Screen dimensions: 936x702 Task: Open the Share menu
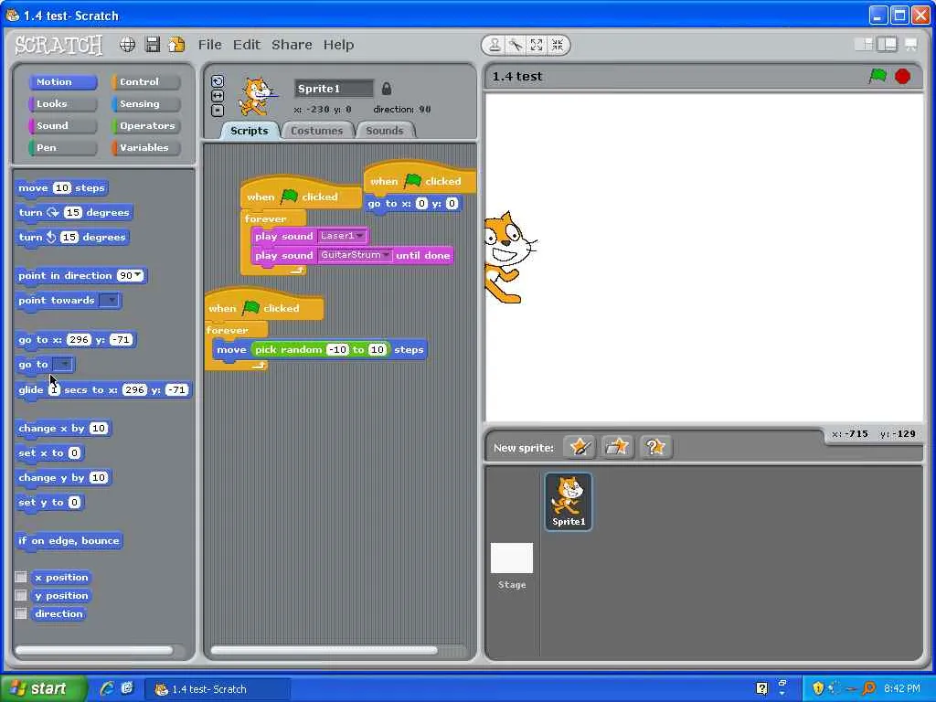[292, 45]
